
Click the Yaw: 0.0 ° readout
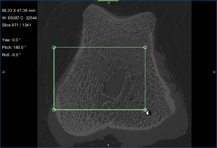coord(11,40)
